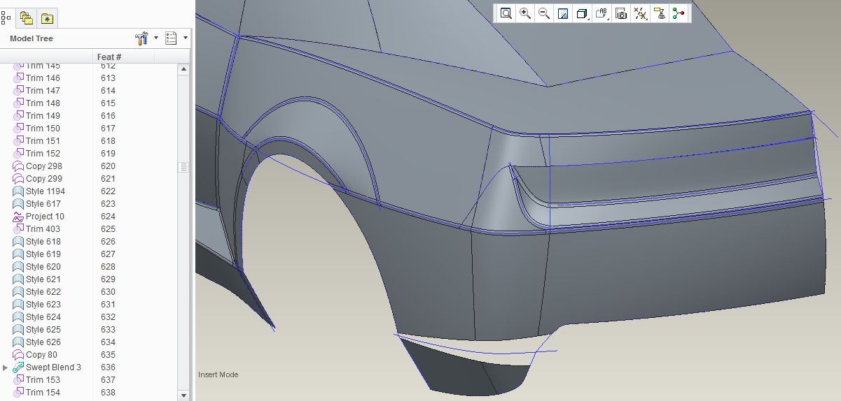Select Style 622 feature
Viewport: 841px width, 401px height.
43,292
